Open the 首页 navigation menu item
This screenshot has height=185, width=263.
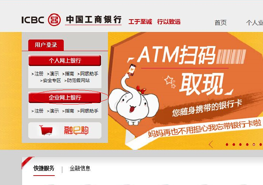click(x=221, y=22)
